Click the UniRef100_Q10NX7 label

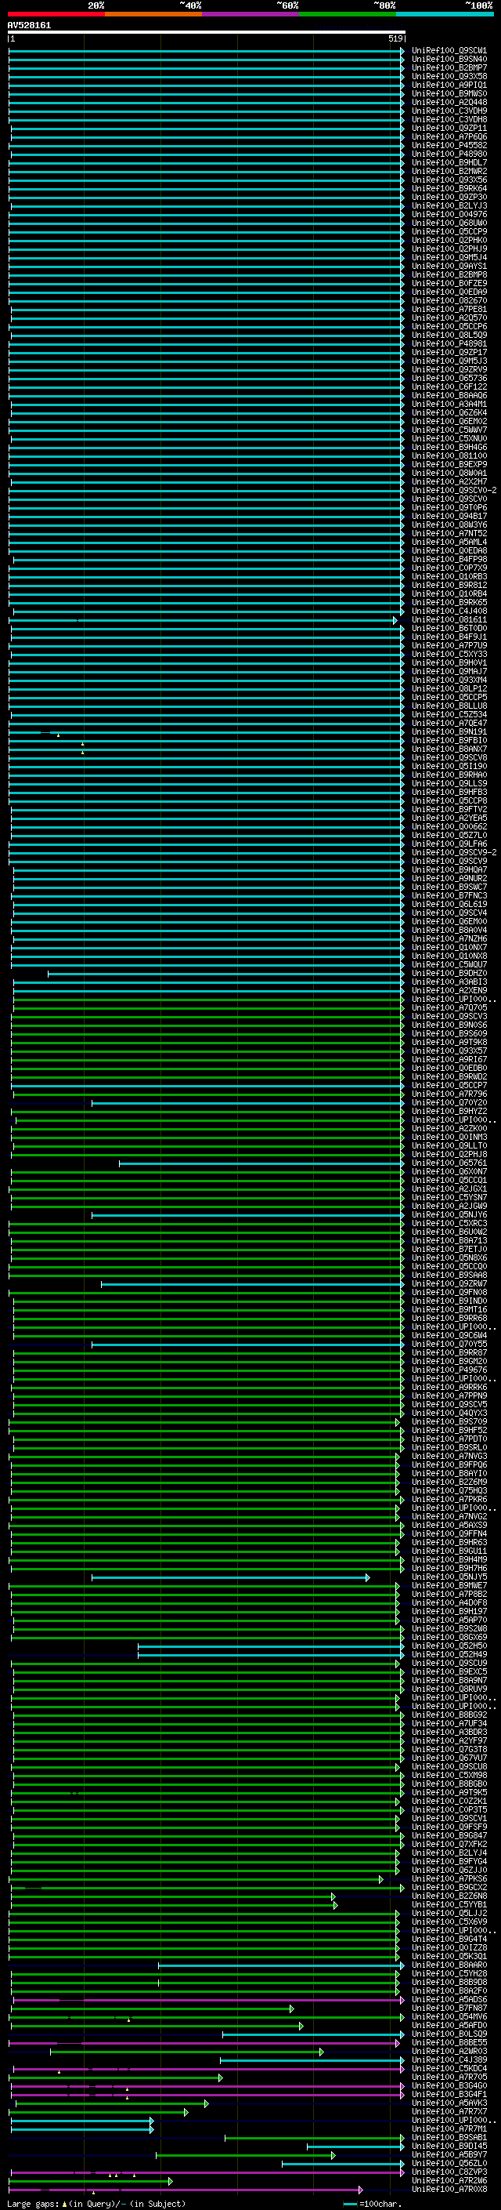(449, 947)
